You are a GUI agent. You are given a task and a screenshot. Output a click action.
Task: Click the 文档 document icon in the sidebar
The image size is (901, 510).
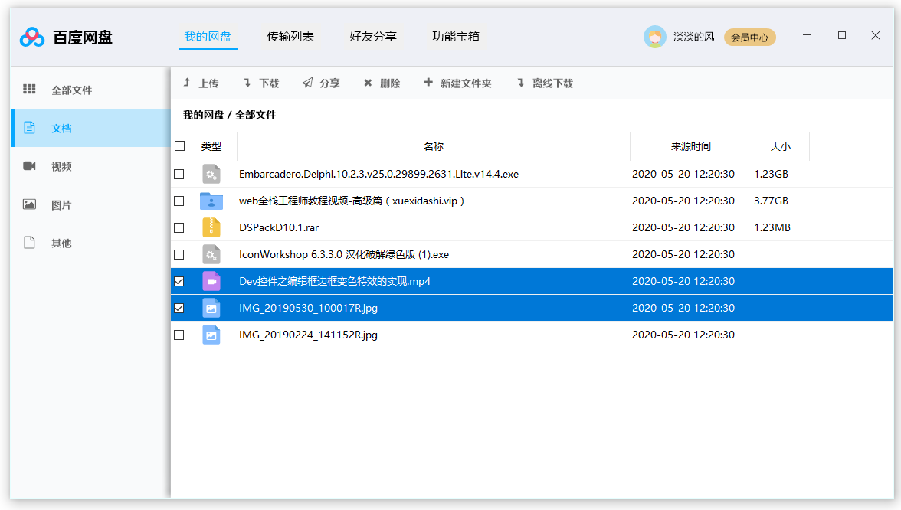click(x=29, y=127)
